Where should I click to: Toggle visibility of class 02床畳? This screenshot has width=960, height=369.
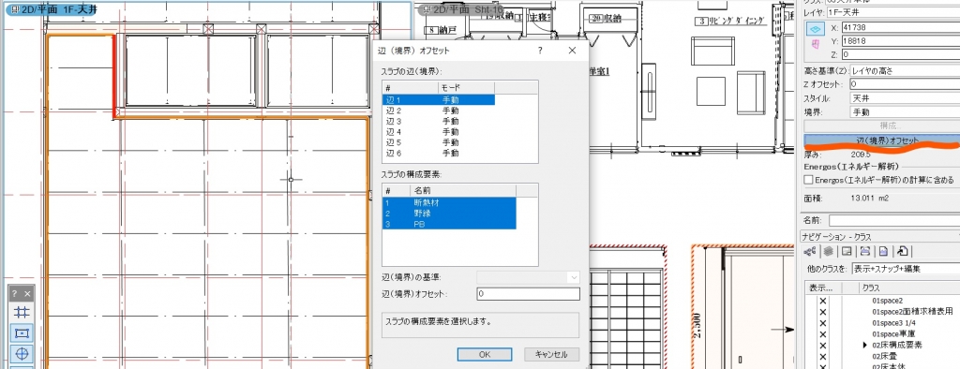pyautogui.click(x=823, y=356)
